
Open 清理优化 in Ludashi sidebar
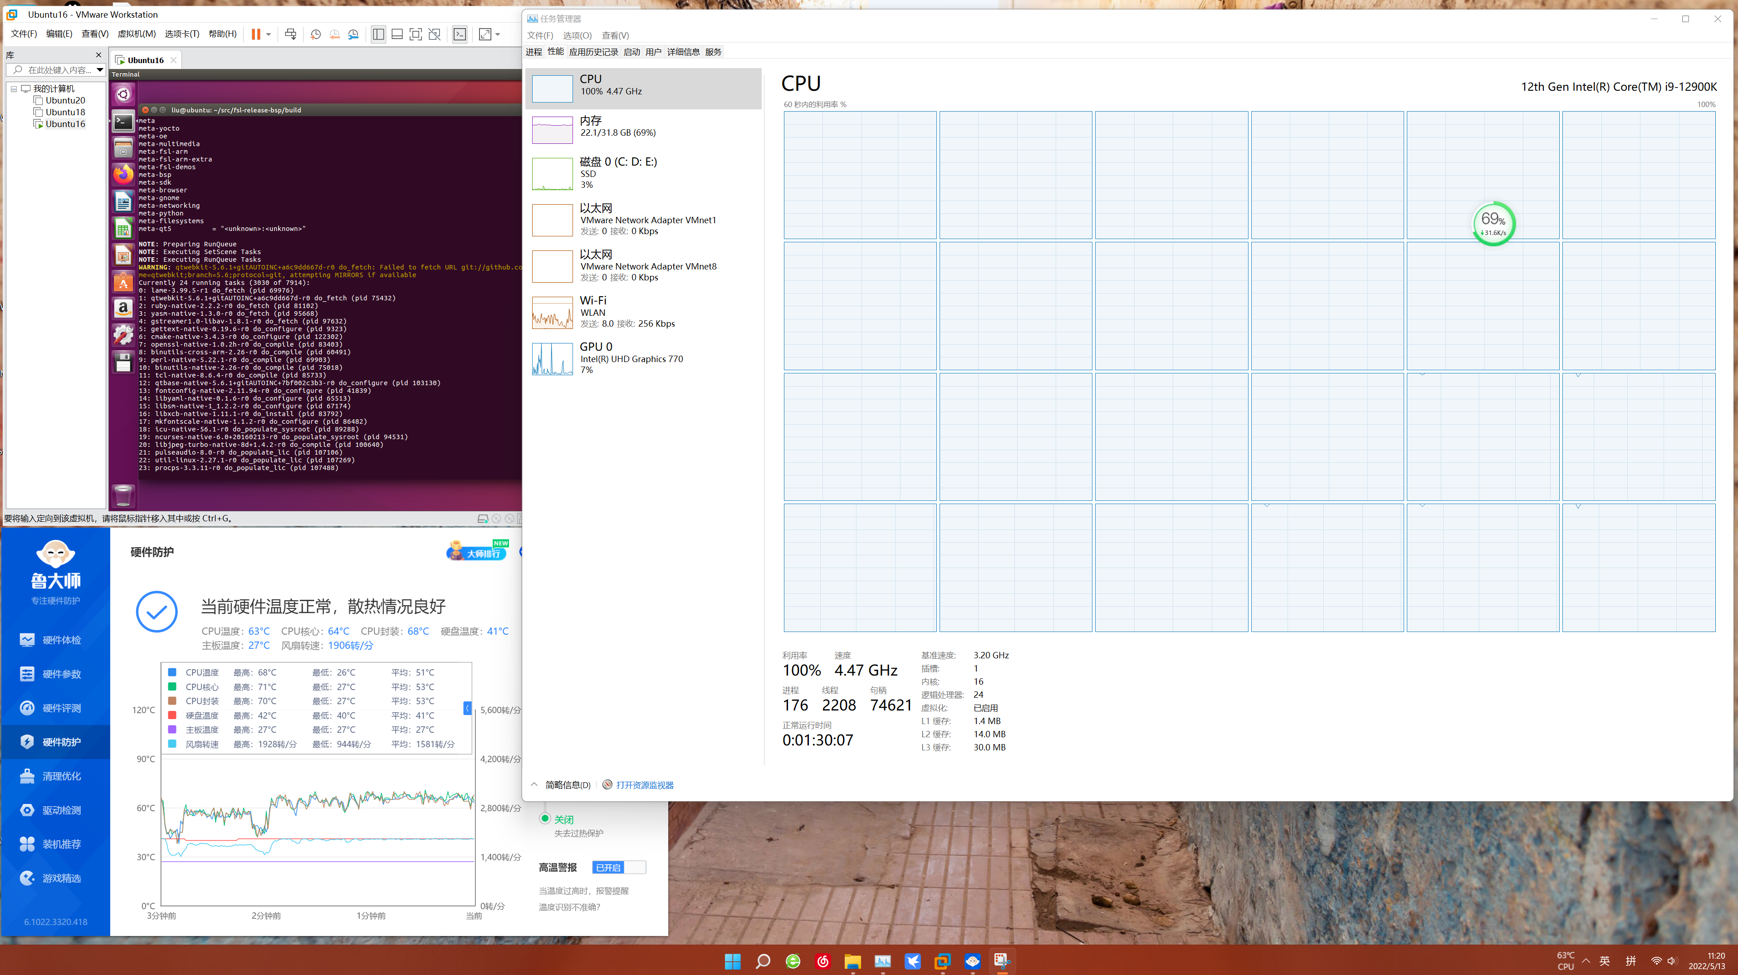pyautogui.click(x=55, y=776)
